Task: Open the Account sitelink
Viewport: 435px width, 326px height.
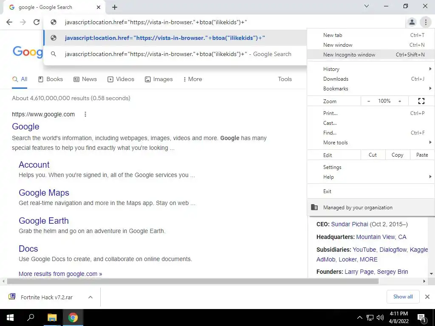Action: click(34, 165)
